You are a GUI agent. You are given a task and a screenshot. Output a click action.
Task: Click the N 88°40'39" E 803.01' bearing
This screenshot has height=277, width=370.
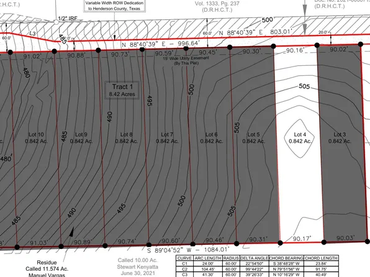click(256, 32)
